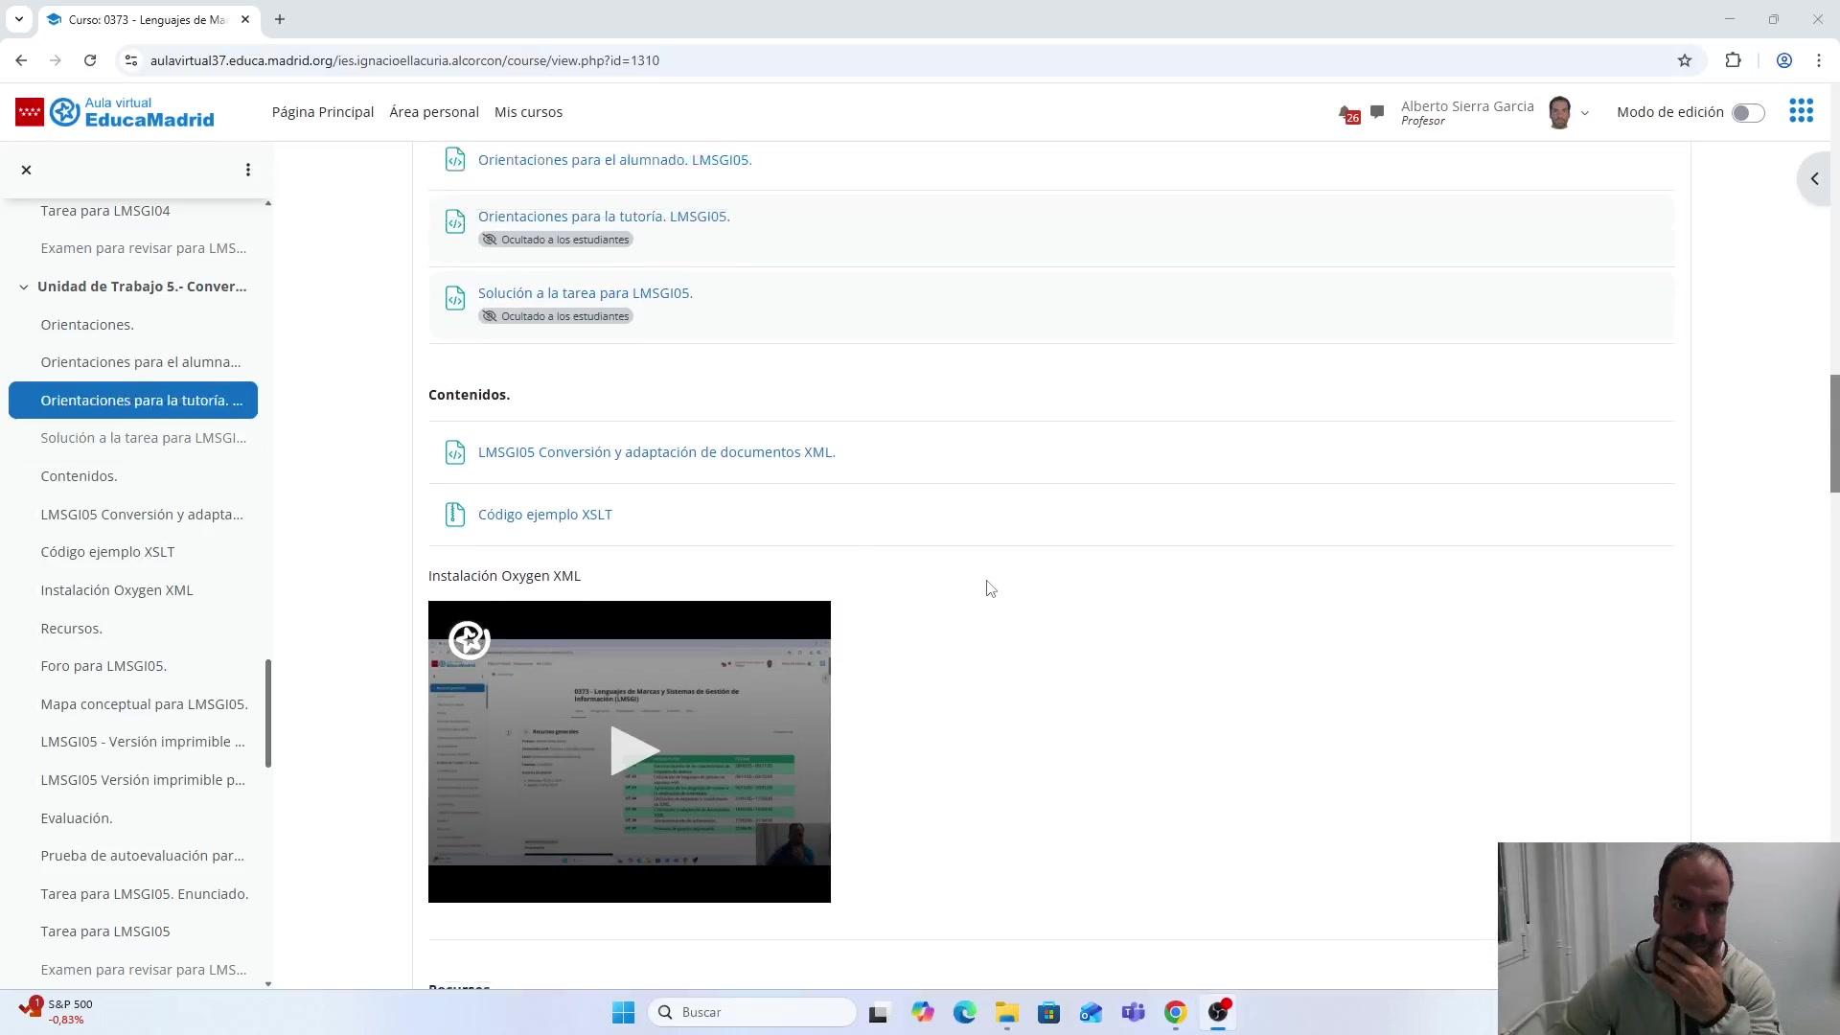Open the browser tab search dropdown
The image size is (1840, 1035).
coord(18,19)
